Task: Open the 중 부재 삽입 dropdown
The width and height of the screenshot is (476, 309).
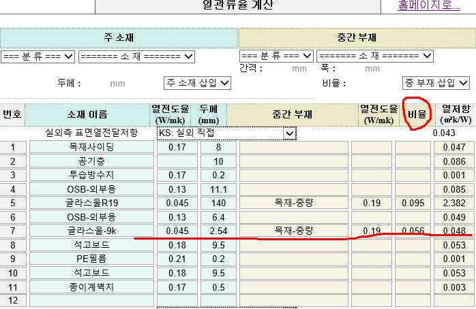Action: point(435,83)
